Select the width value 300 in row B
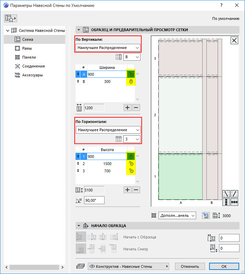Image resolution: width=245 pixels, height=274 pixels. (x=107, y=82)
